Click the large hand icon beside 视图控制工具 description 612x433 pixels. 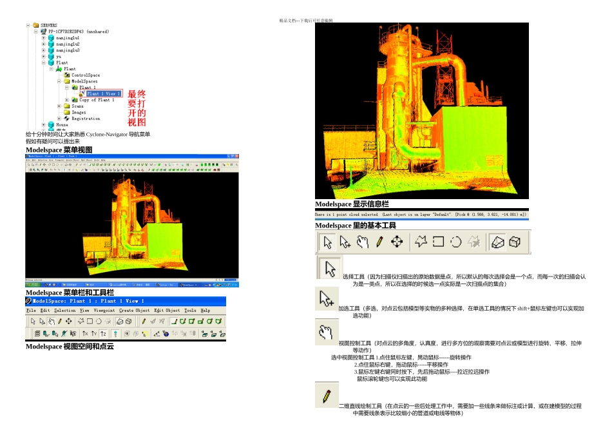(x=327, y=332)
